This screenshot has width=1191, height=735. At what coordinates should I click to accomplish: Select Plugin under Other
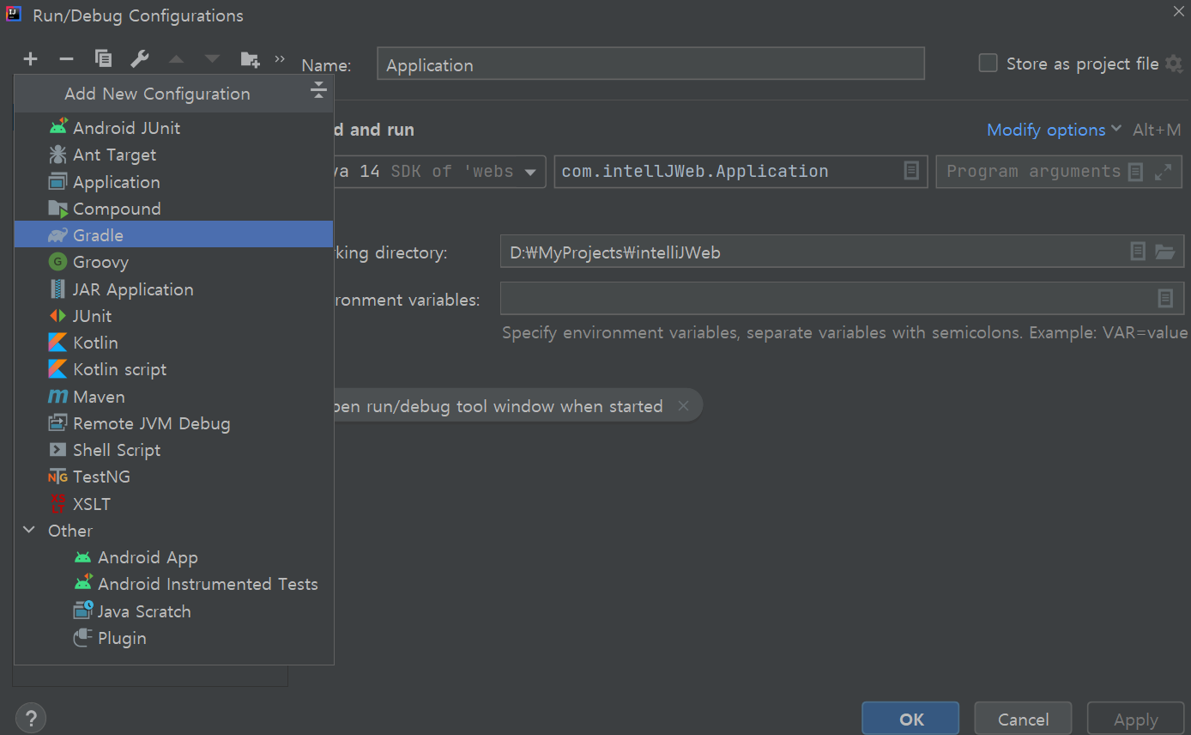tap(173, 638)
